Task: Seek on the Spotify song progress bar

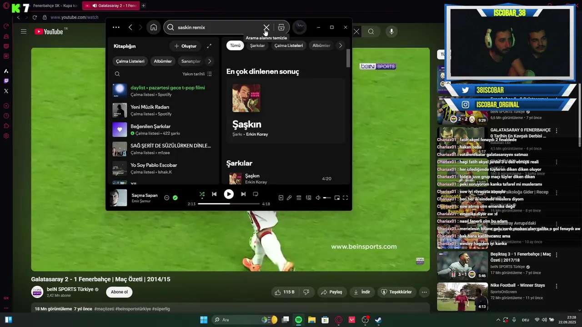Action: 229,204
